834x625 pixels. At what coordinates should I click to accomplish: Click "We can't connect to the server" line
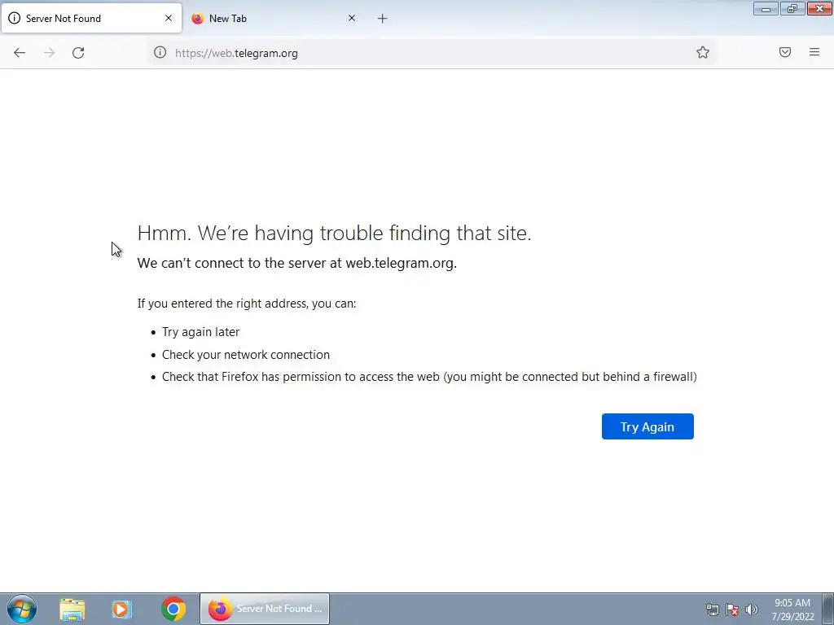pyautogui.click(x=296, y=263)
